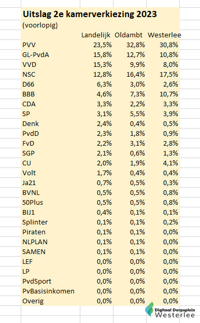
Task: Select the Westerlee column header cell
Action: pyautogui.click(x=164, y=35)
